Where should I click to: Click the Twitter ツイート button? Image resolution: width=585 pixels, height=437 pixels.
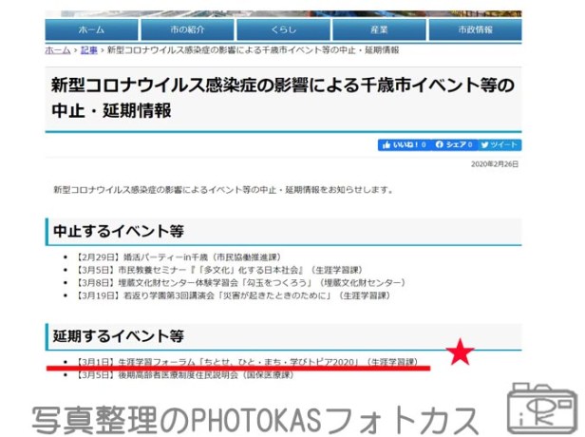click(x=500, y=144)
